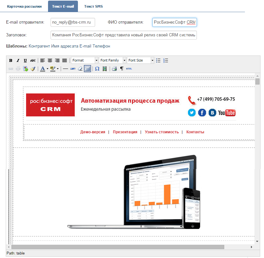Click the insert image icon
This screenshot has height=258, width=264.
pos(25,69)
